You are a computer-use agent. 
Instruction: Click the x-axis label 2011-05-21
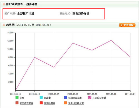[130, 94]
